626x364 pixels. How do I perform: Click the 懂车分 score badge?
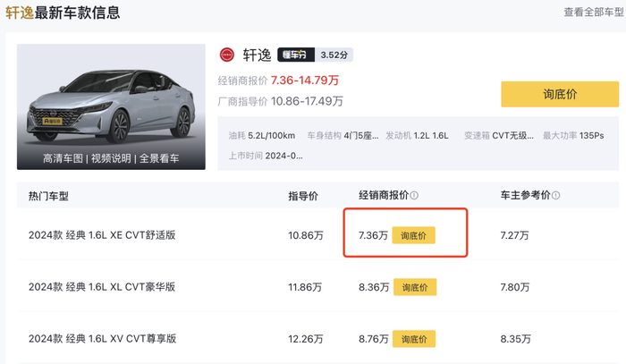[x=295, y=55]
